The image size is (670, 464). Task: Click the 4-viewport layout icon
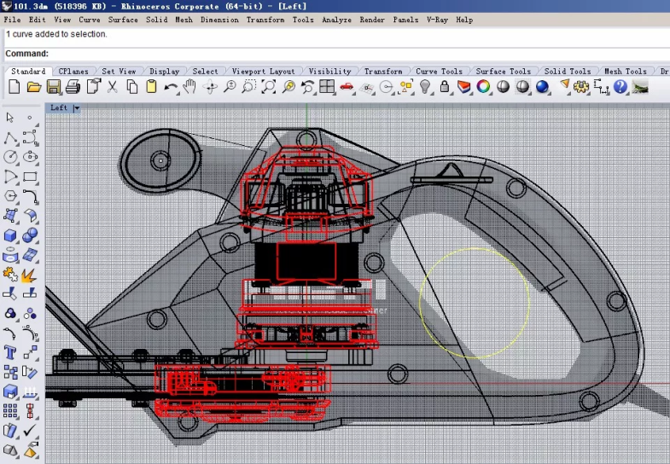[327, 87]
